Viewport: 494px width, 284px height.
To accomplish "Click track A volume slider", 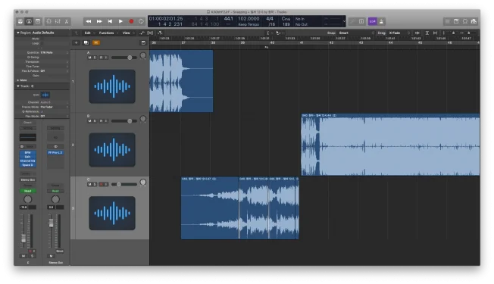I will (x=123, y=58).
